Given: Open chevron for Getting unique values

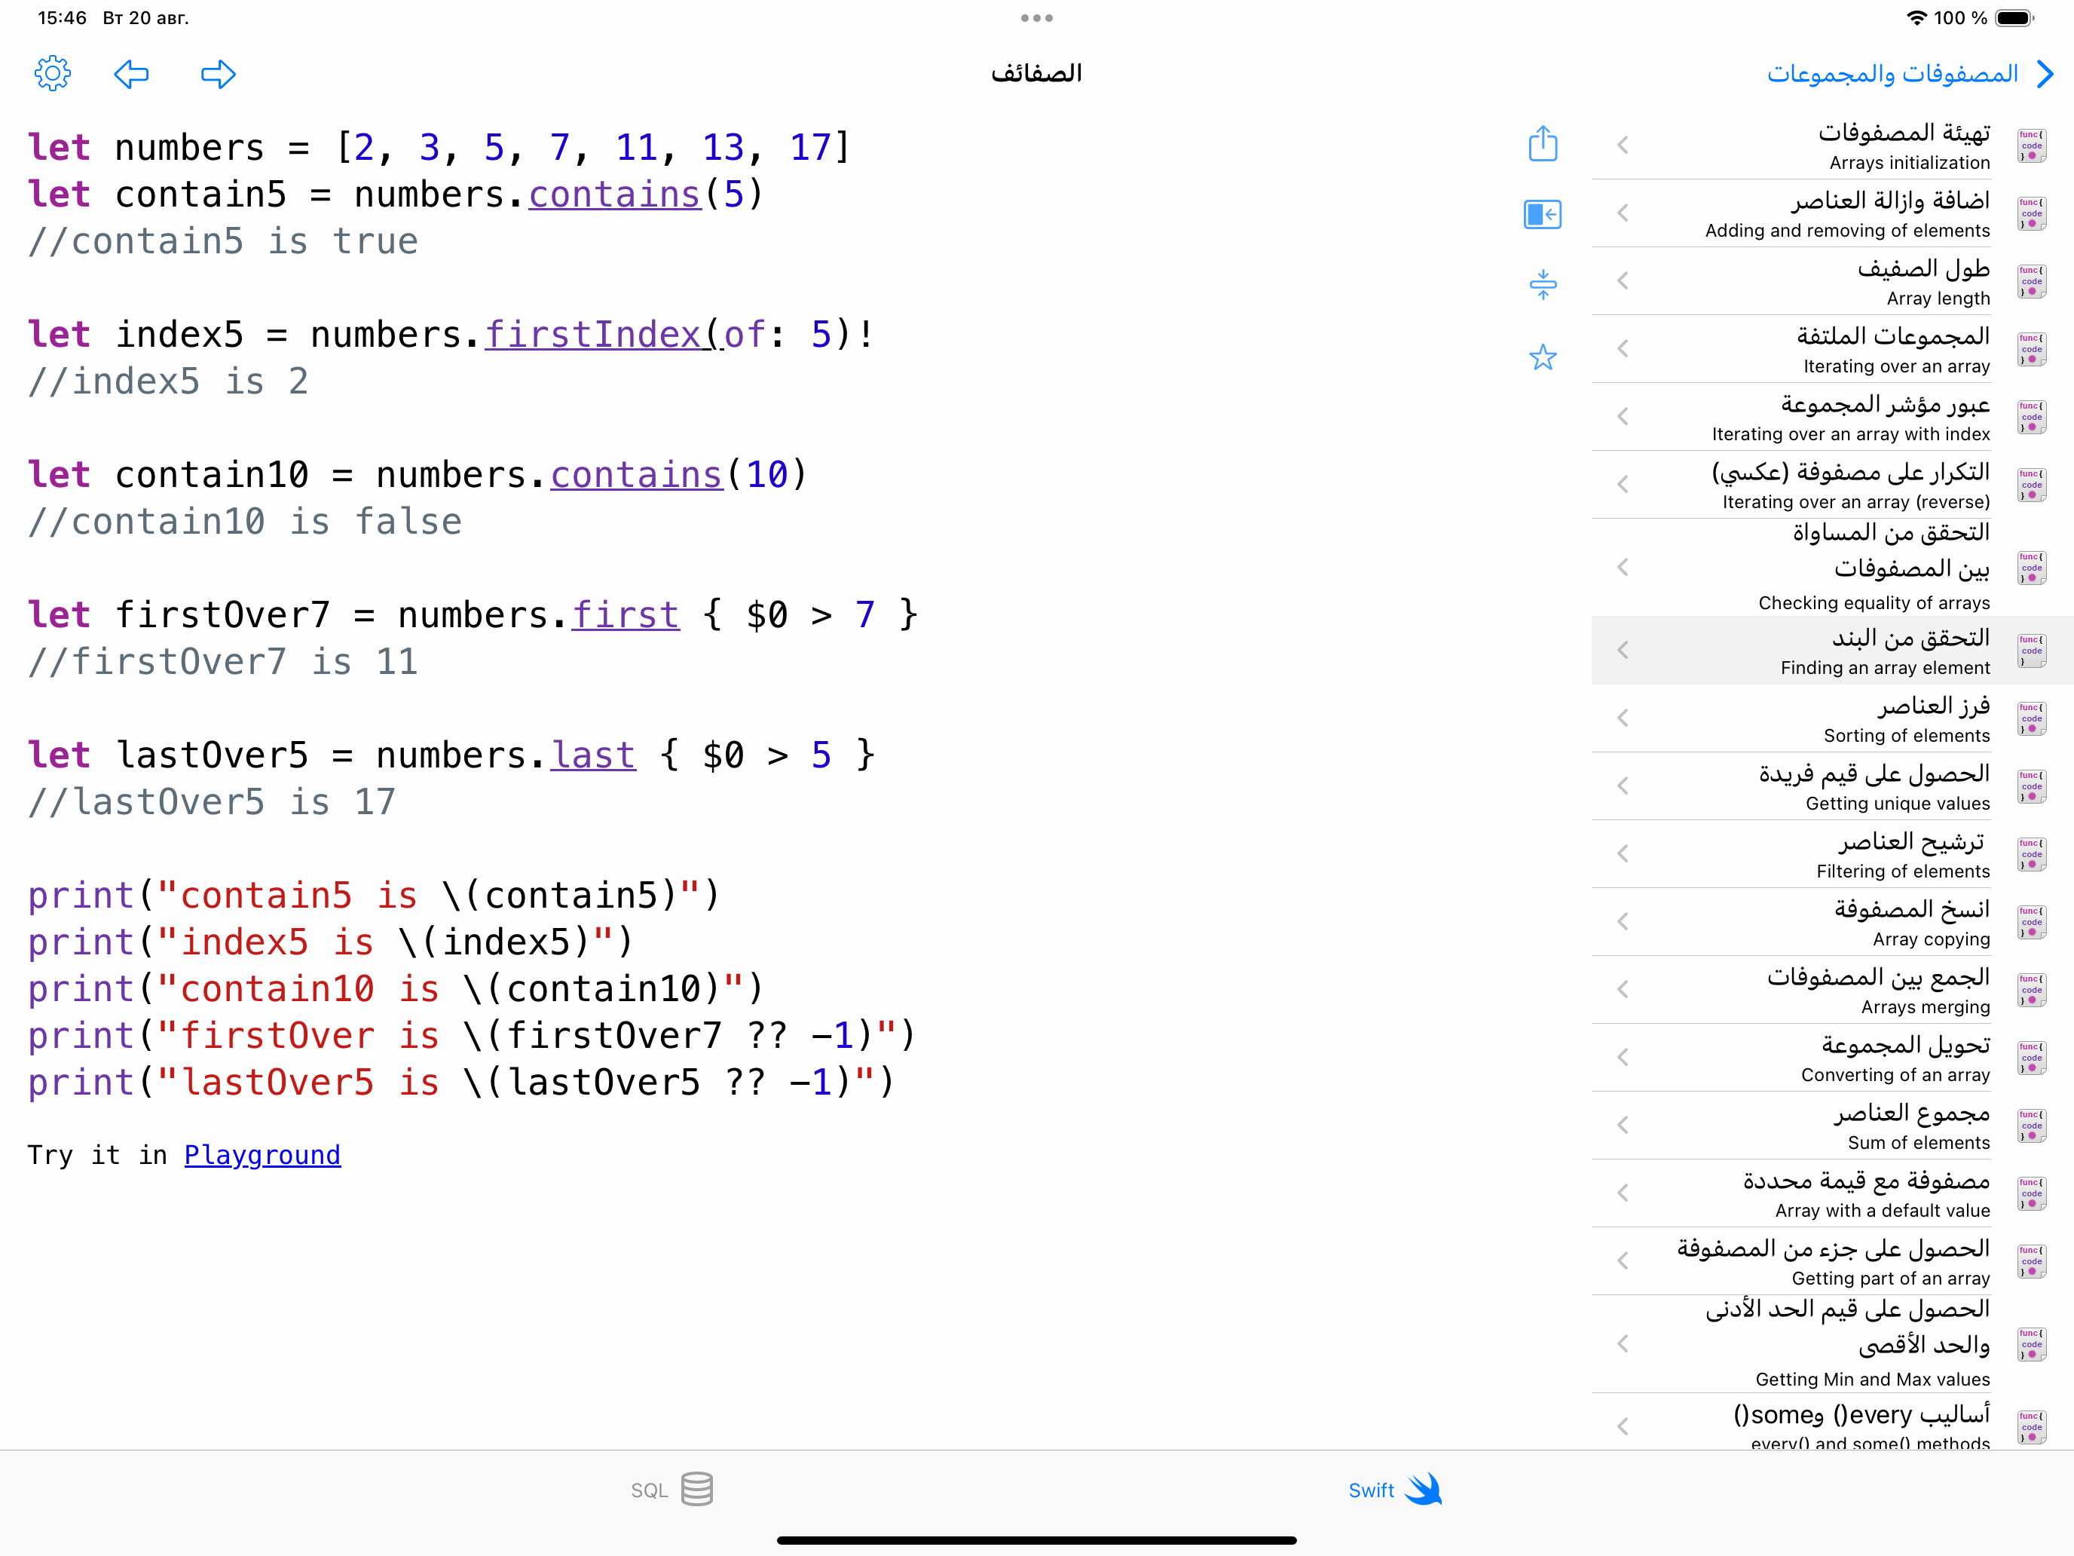Looking at the screenshot, I should click(x=1623, y=786).
